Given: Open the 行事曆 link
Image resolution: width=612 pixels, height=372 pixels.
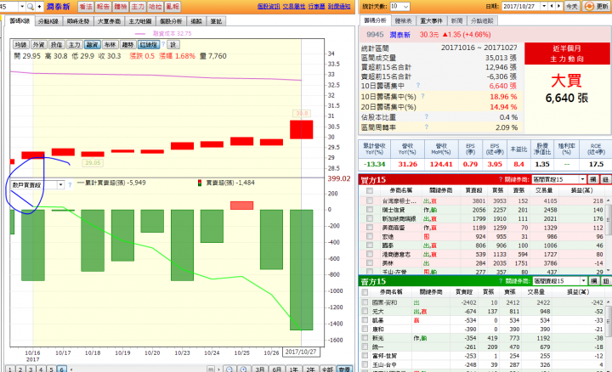Looking at the screenshot, I should pyautogui.click(x=316, y=6).
